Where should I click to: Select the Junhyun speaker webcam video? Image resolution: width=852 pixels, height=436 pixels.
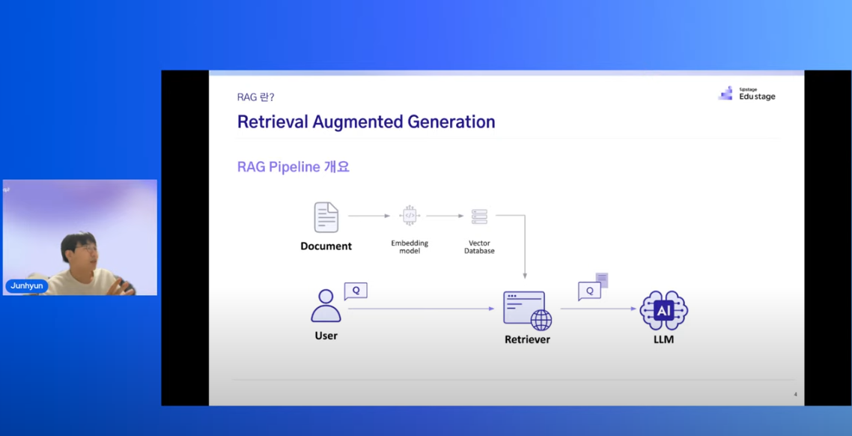(x=80, y=237)
